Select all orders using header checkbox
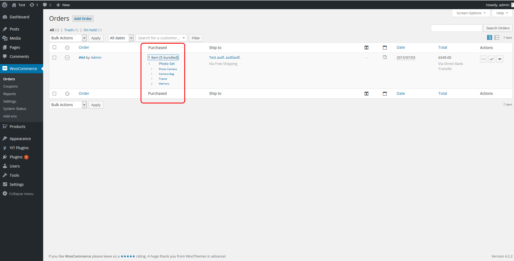This screenshot has width=514, height=261. tap(55, 47)
